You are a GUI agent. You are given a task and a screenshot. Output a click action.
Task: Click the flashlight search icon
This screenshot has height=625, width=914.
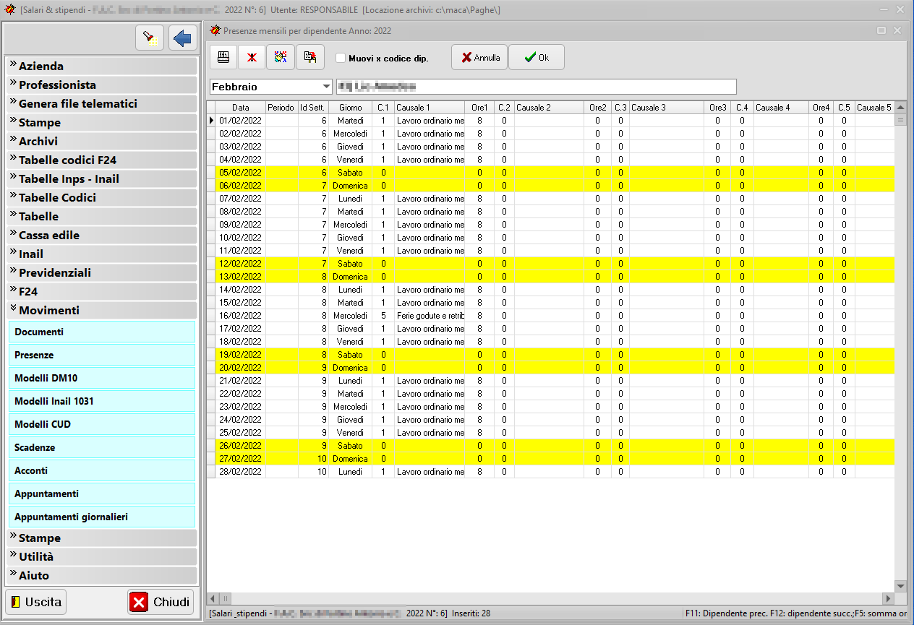click(x=150, y=38)
